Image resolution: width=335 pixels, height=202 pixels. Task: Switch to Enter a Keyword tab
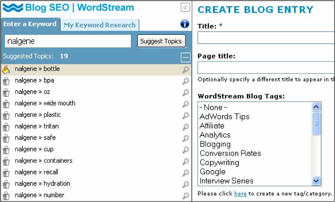[x=30, y=24]
